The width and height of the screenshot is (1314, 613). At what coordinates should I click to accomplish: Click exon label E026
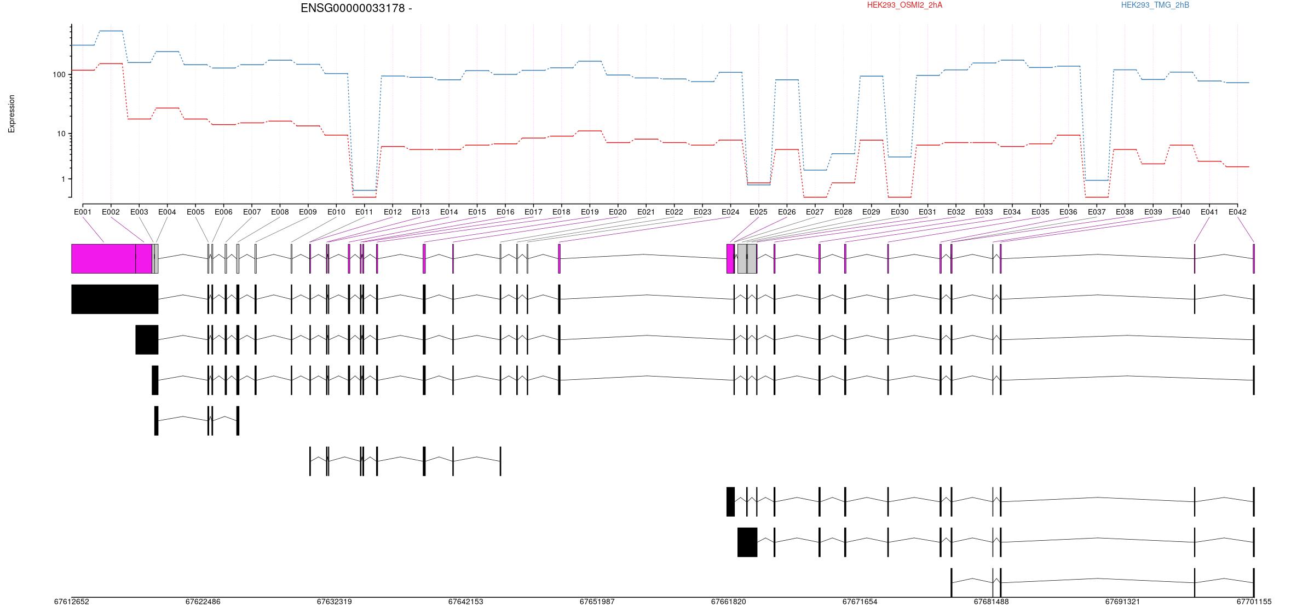pos(787,212)
